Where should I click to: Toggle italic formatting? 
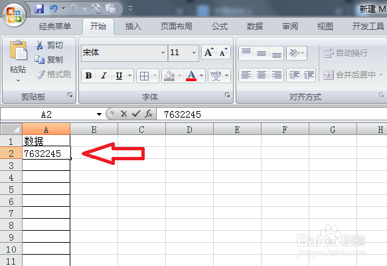click(x=104, y=76)
